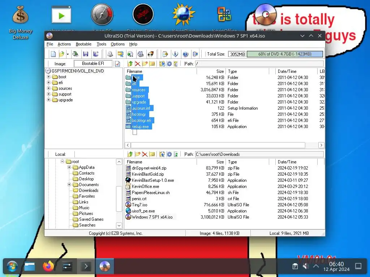Click the Exit door toolbar icon
The width and height of the screenshot is (370, 277).
click(195, 54)
